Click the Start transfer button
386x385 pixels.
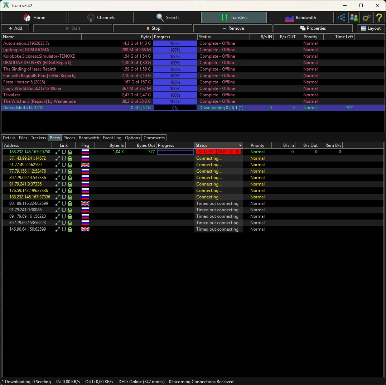[x=73, y=28]
